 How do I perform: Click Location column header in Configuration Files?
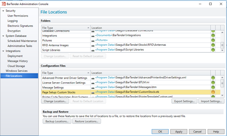pos(150,73)
